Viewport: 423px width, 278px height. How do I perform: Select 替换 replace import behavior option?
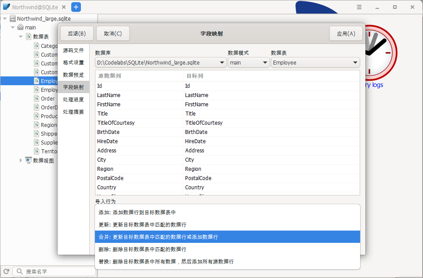(227, 261)
